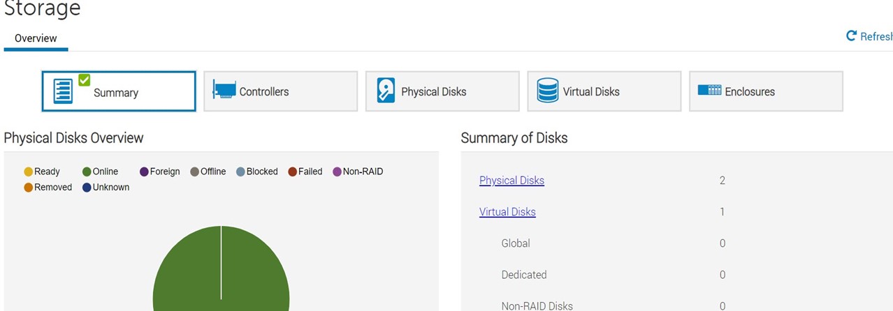Toggle the Foreign legend swatch
893x311 pixels.
[145, 172]
